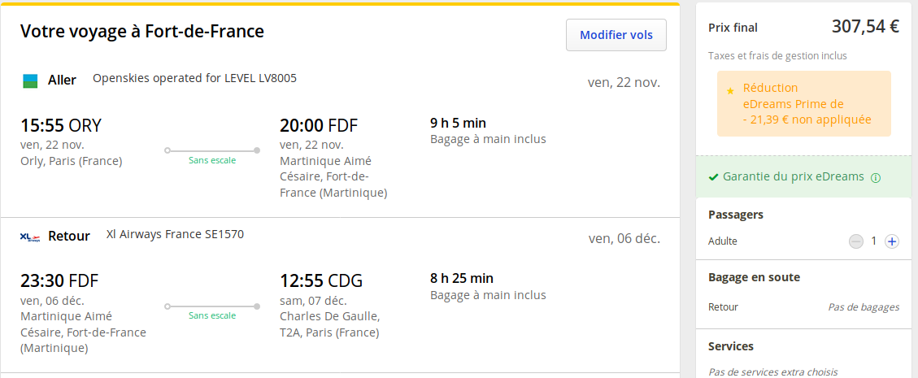Click the Retour flight section heading
918x378 pixels.
[69, 237]
